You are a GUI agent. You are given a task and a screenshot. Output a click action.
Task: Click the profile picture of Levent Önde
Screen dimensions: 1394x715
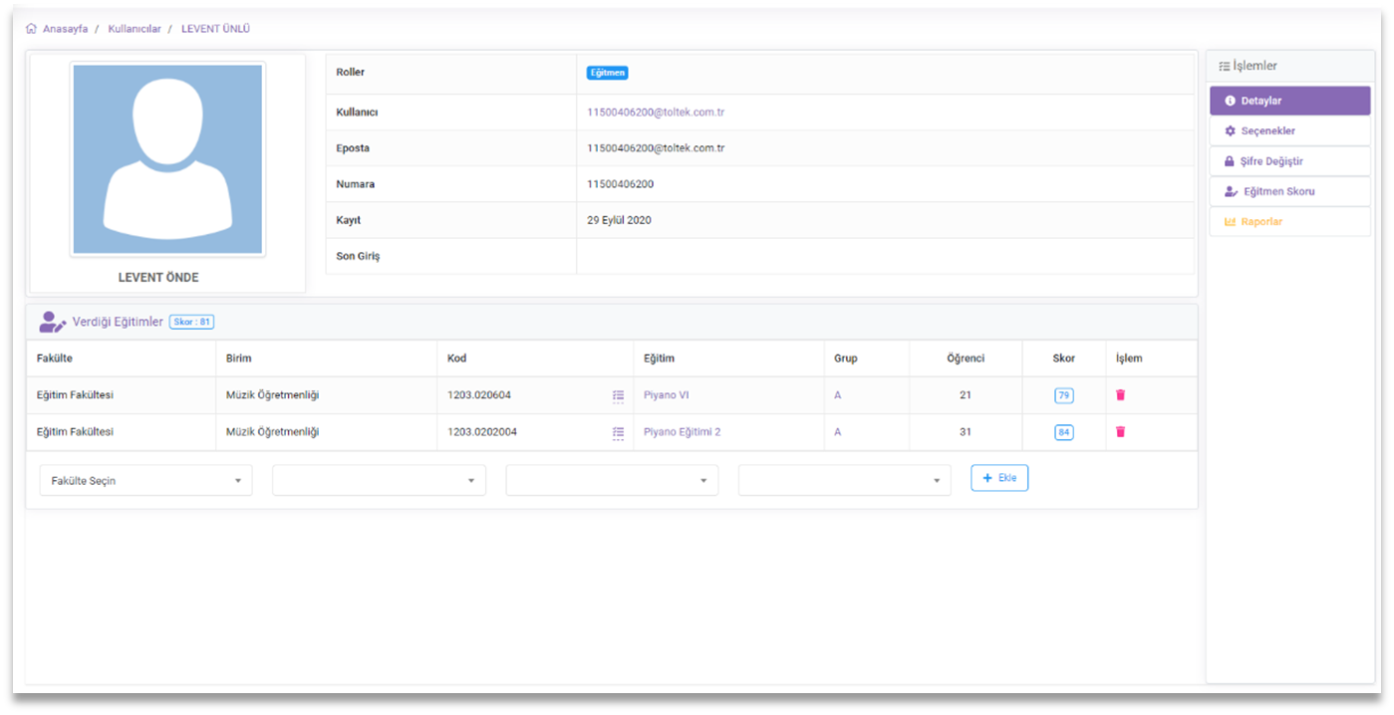[x=167, y=157]
